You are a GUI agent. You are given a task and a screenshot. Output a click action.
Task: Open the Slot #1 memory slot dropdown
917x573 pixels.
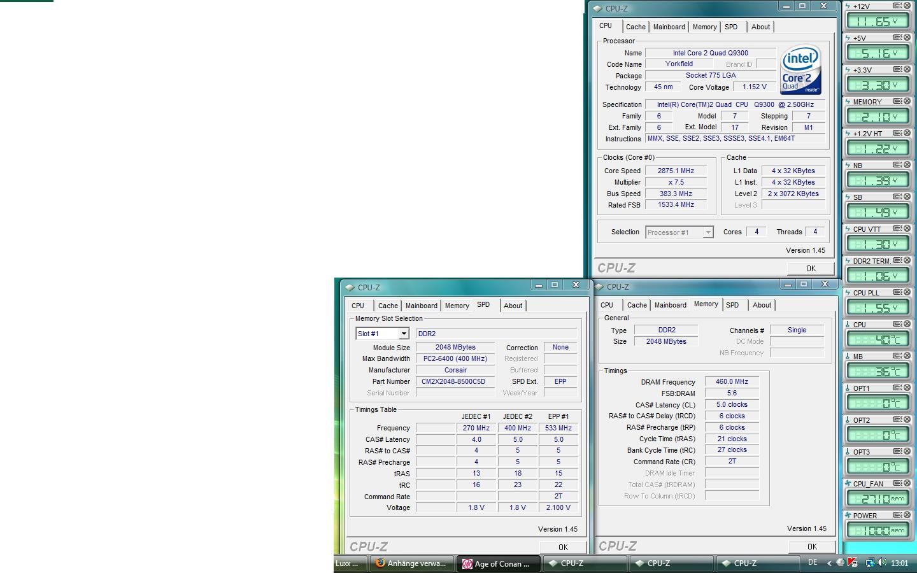point(403,334)
